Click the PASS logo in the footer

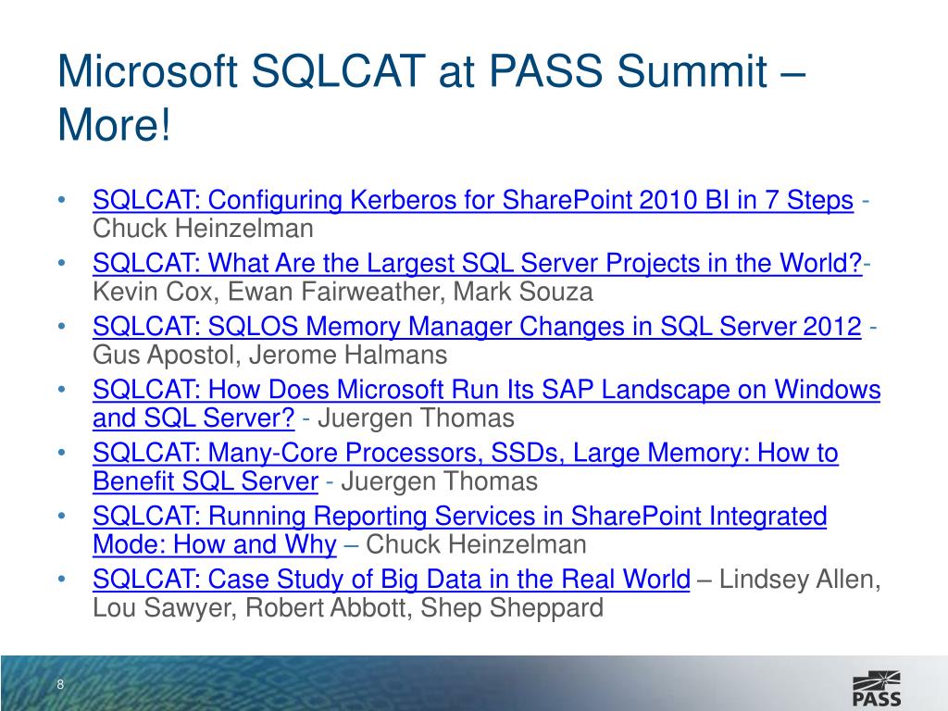pos(875,684)
